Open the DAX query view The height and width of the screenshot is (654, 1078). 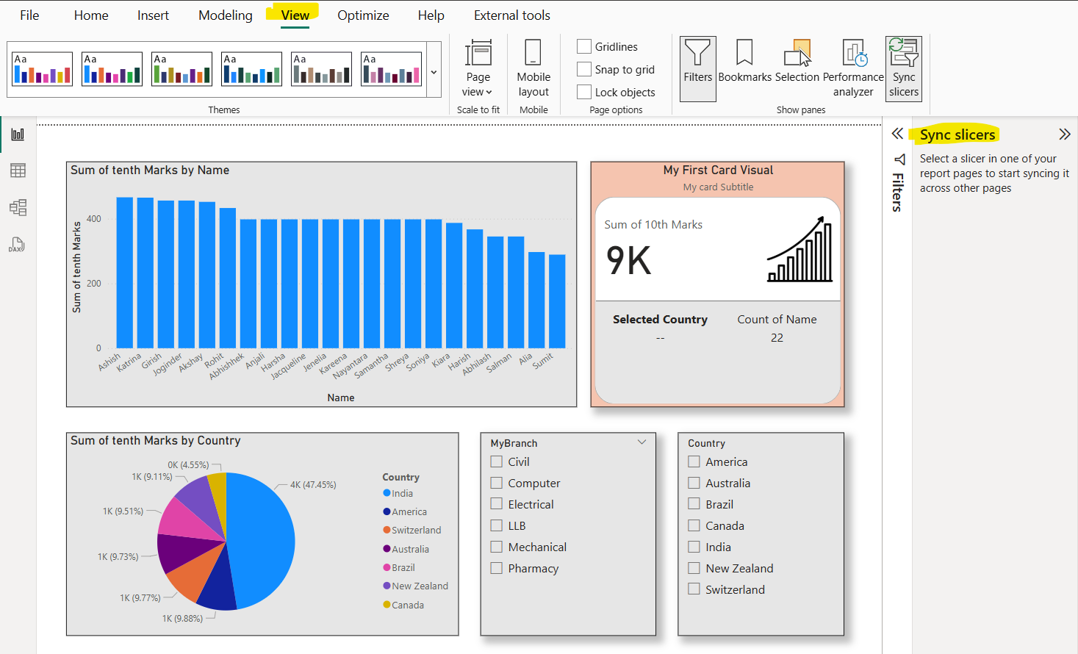coord(18,244)
